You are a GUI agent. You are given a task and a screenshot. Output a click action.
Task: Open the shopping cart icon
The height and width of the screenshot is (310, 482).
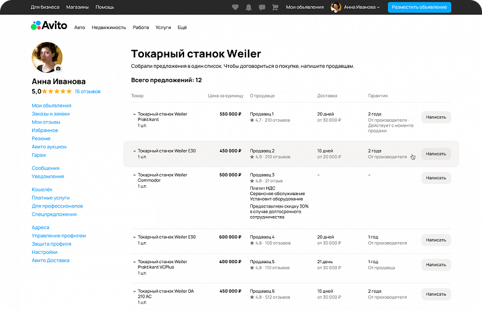274,7
